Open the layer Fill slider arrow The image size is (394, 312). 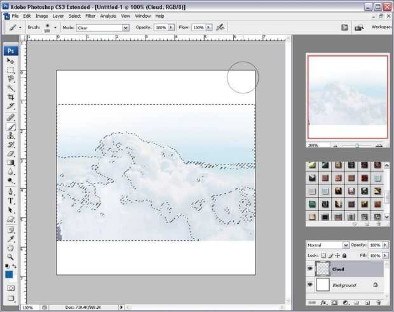384,255
